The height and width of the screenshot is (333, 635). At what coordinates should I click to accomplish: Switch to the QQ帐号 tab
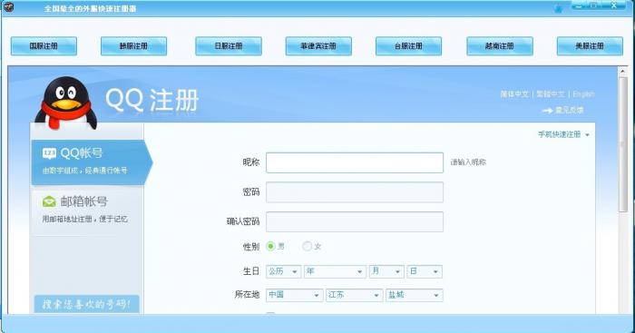pos(92,162)
